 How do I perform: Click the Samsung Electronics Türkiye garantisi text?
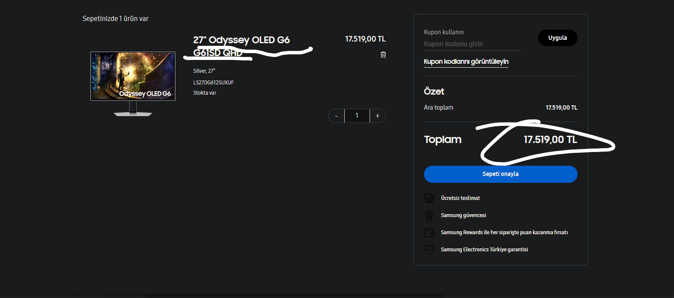pyautogui.click(x=484, y=249)
